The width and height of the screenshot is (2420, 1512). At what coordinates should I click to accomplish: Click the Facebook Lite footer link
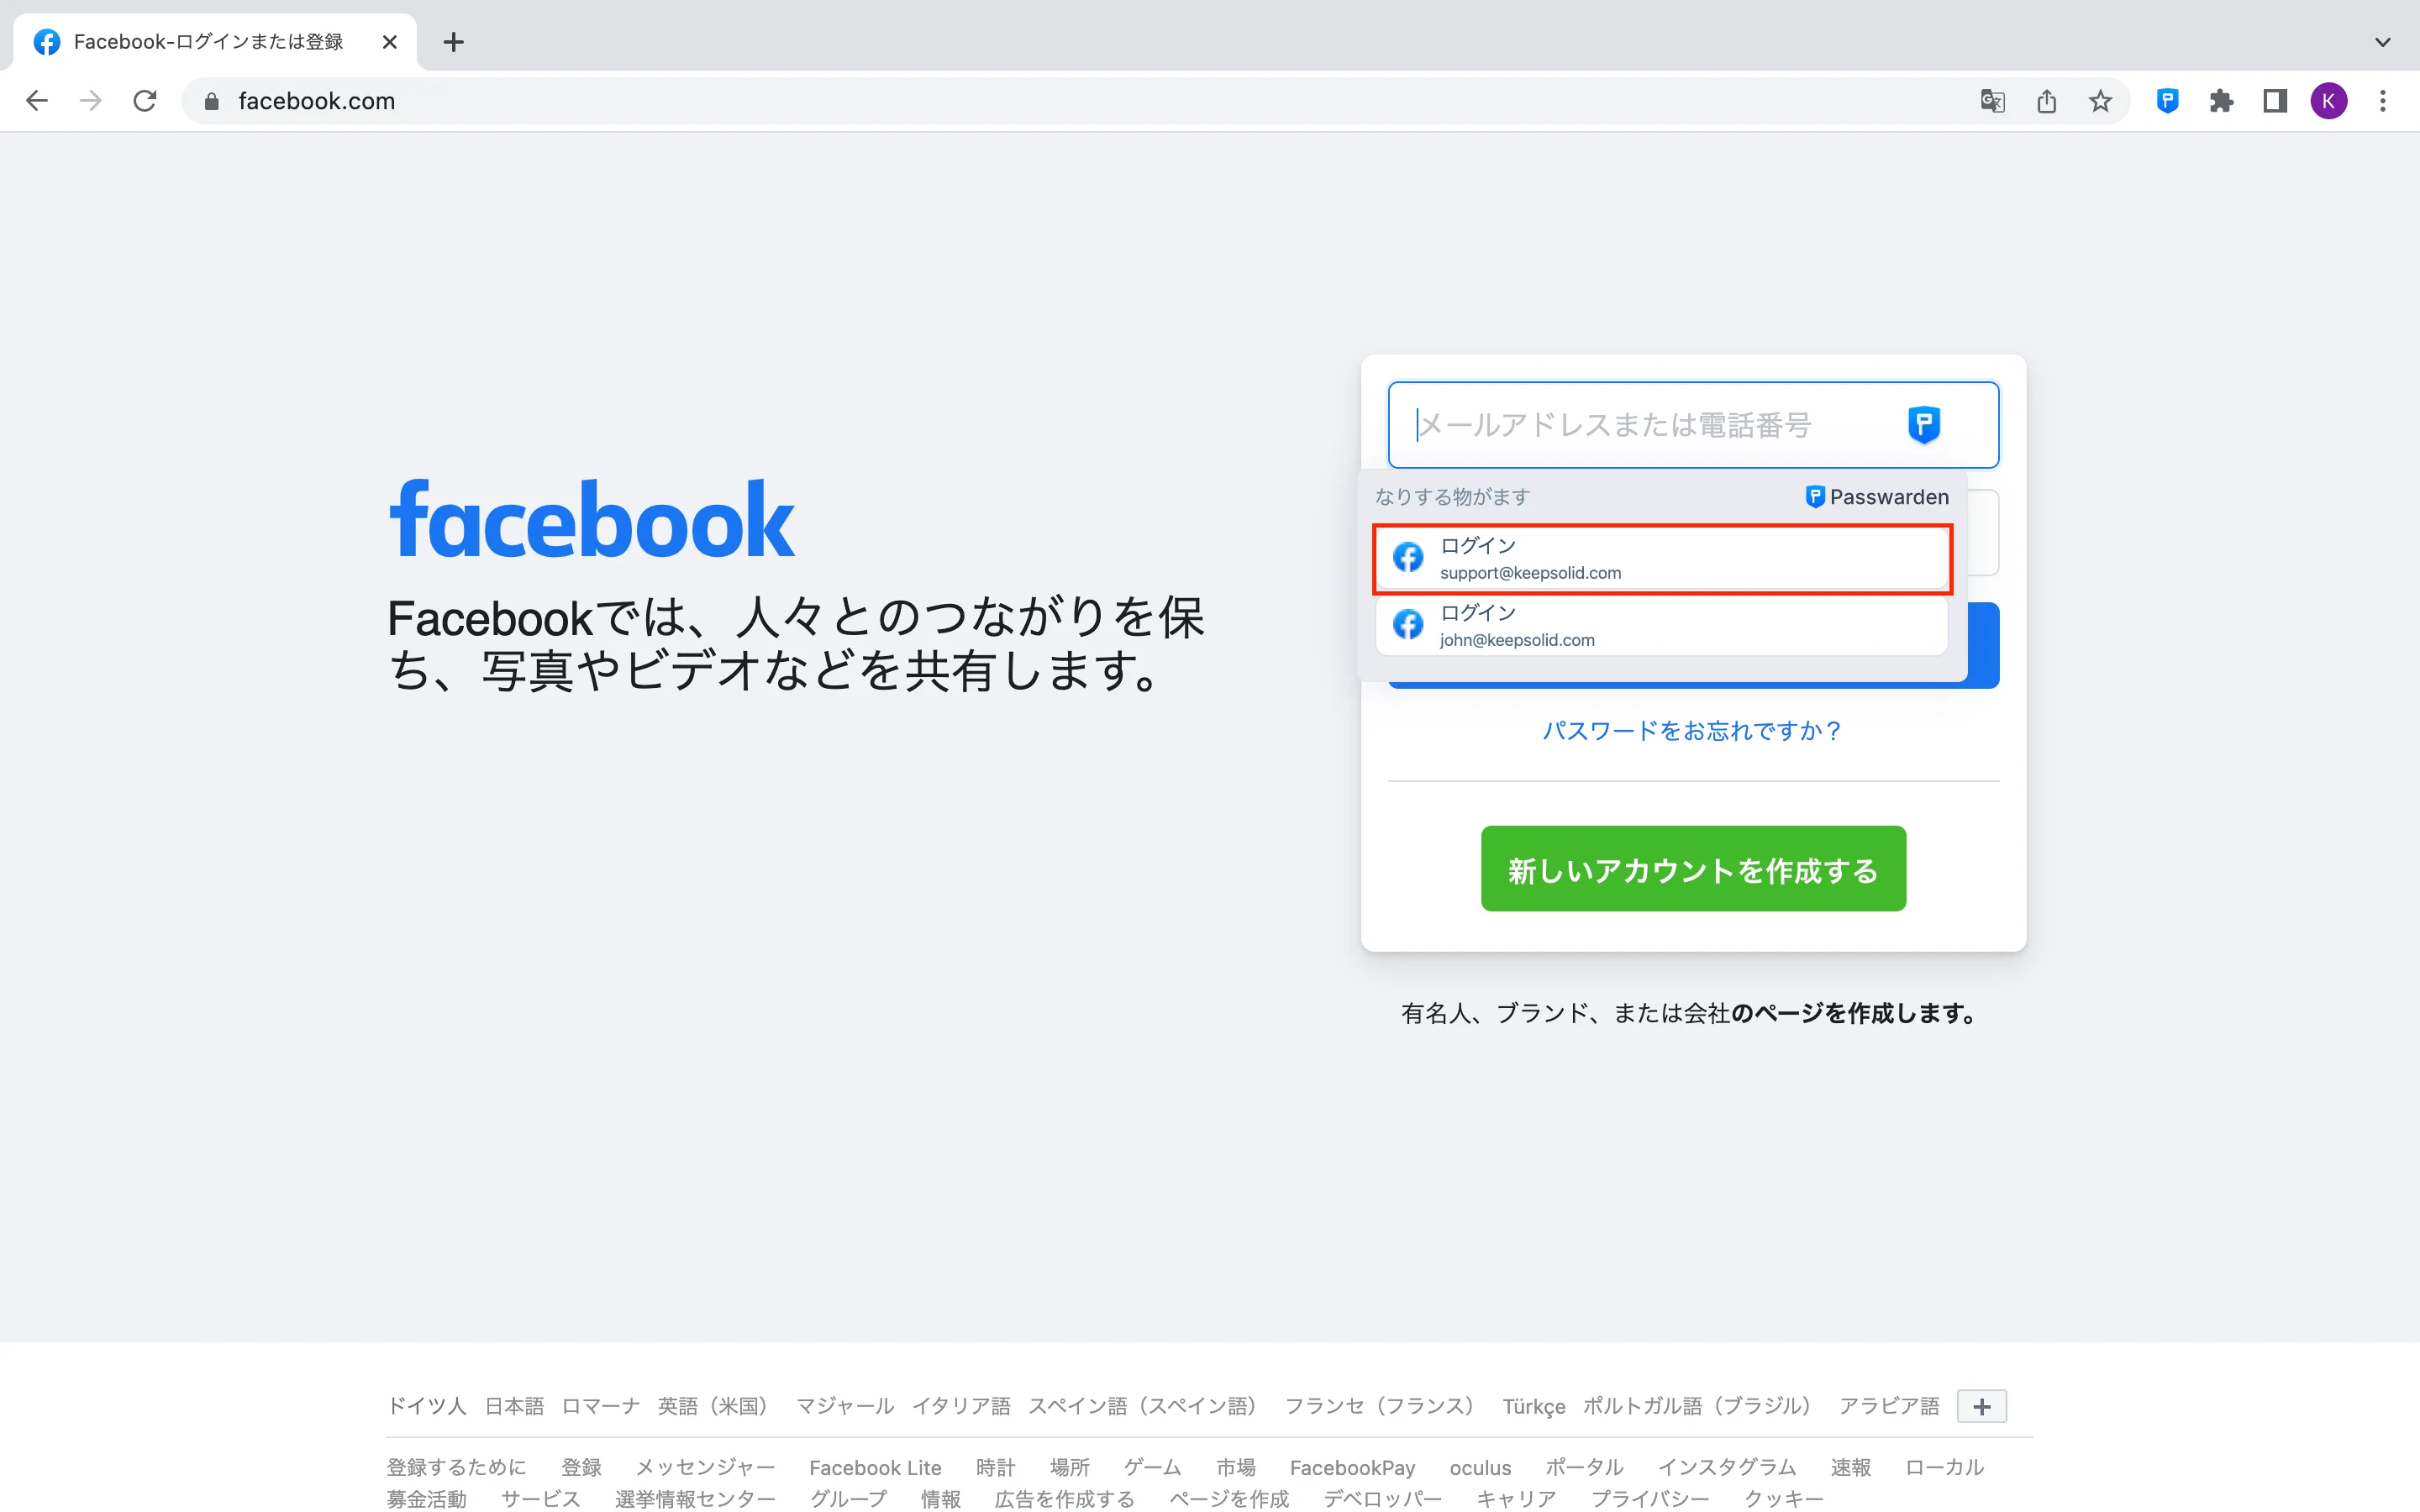874,1467
